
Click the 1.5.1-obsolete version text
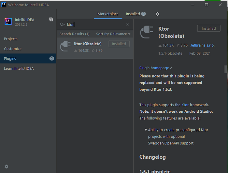click(x=170, y=53)
